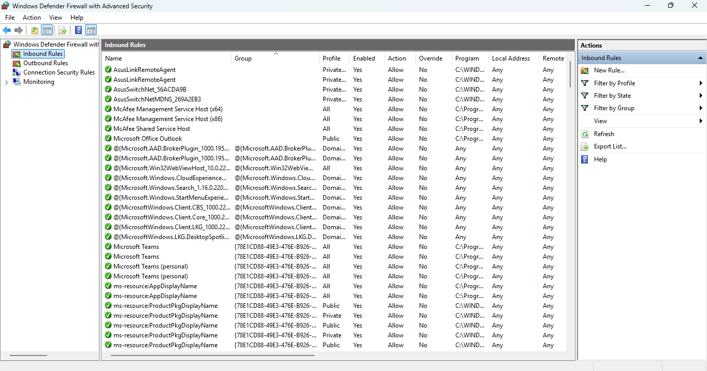Open the File menu
707x371 pixels.
pos(10,18)
